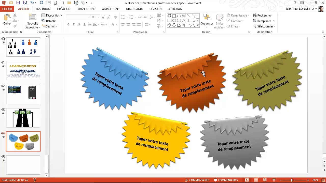This screenshot has height=183, width=326.
Task: Clear all formatting with the eraser icon
Action: pyautogui.click(x=116, y=17)
